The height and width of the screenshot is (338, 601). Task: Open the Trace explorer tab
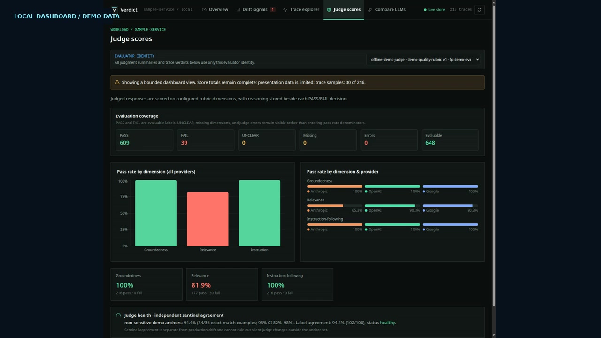pyautogui.click(x=301, y=9)
